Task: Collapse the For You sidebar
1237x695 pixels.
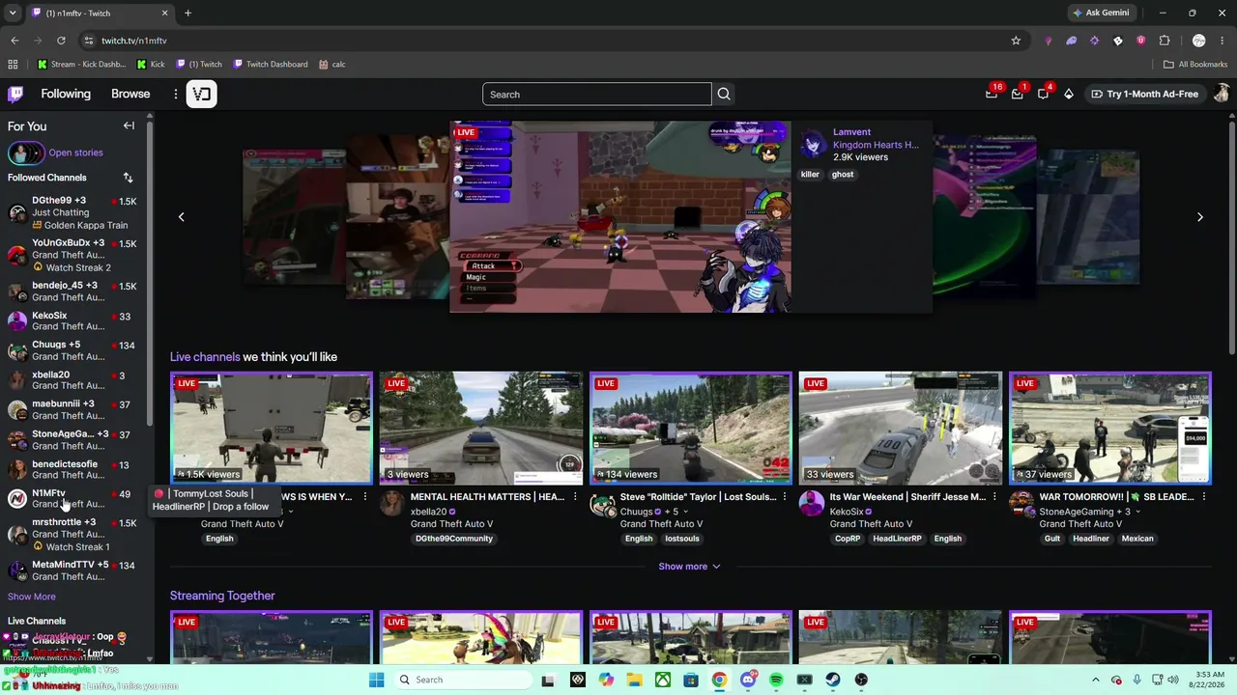Action: tap(129, 125)
